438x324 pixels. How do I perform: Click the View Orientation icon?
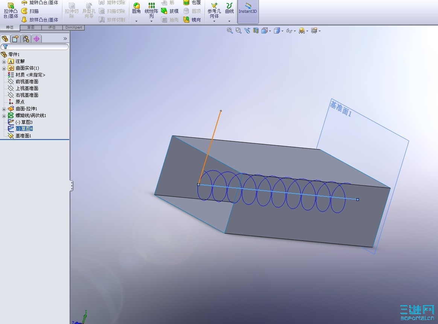point(264,30)
